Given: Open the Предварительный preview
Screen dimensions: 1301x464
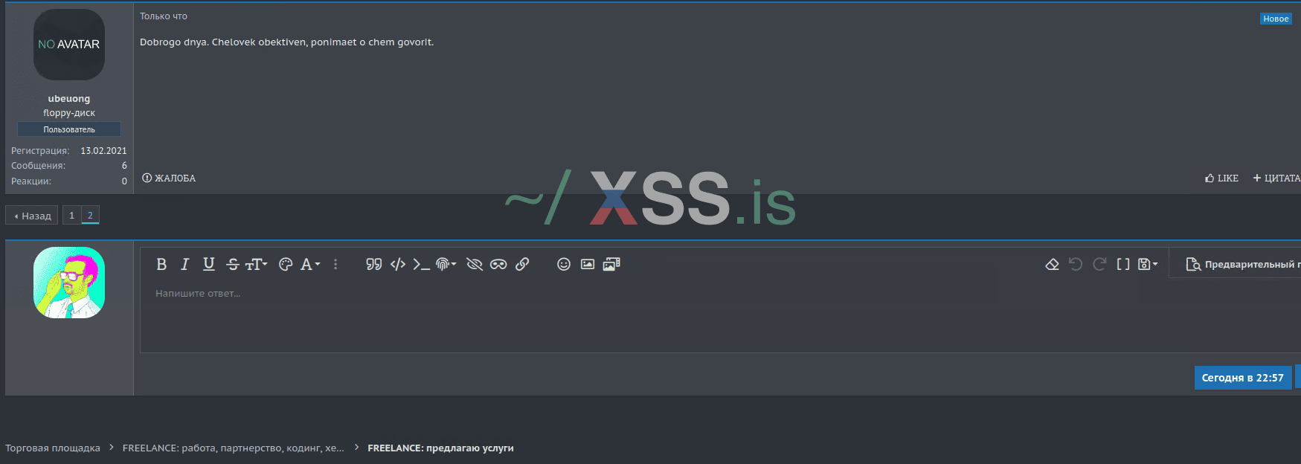Looking at the screenshot, I should (1242, 264).
